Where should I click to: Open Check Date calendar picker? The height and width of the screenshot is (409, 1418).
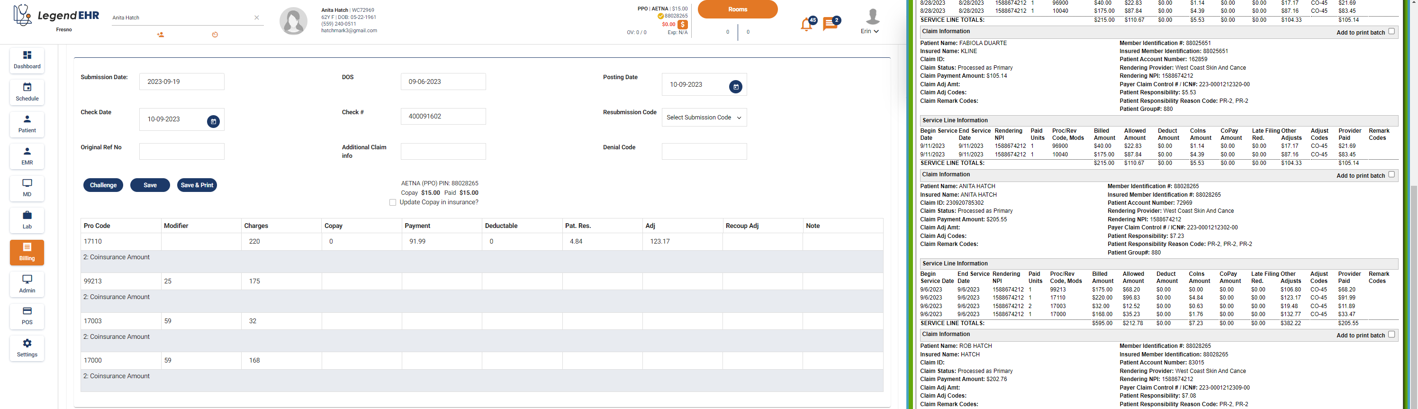(213, 122)
